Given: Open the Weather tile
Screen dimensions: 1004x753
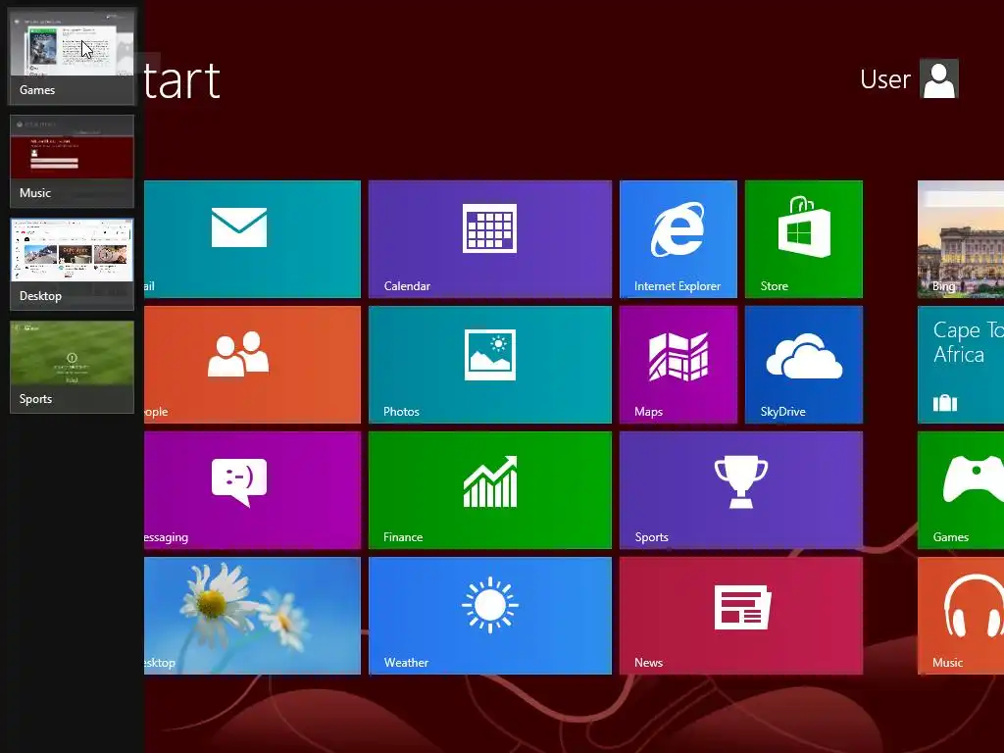Looking at the screenshot, I should pos(490,616).
